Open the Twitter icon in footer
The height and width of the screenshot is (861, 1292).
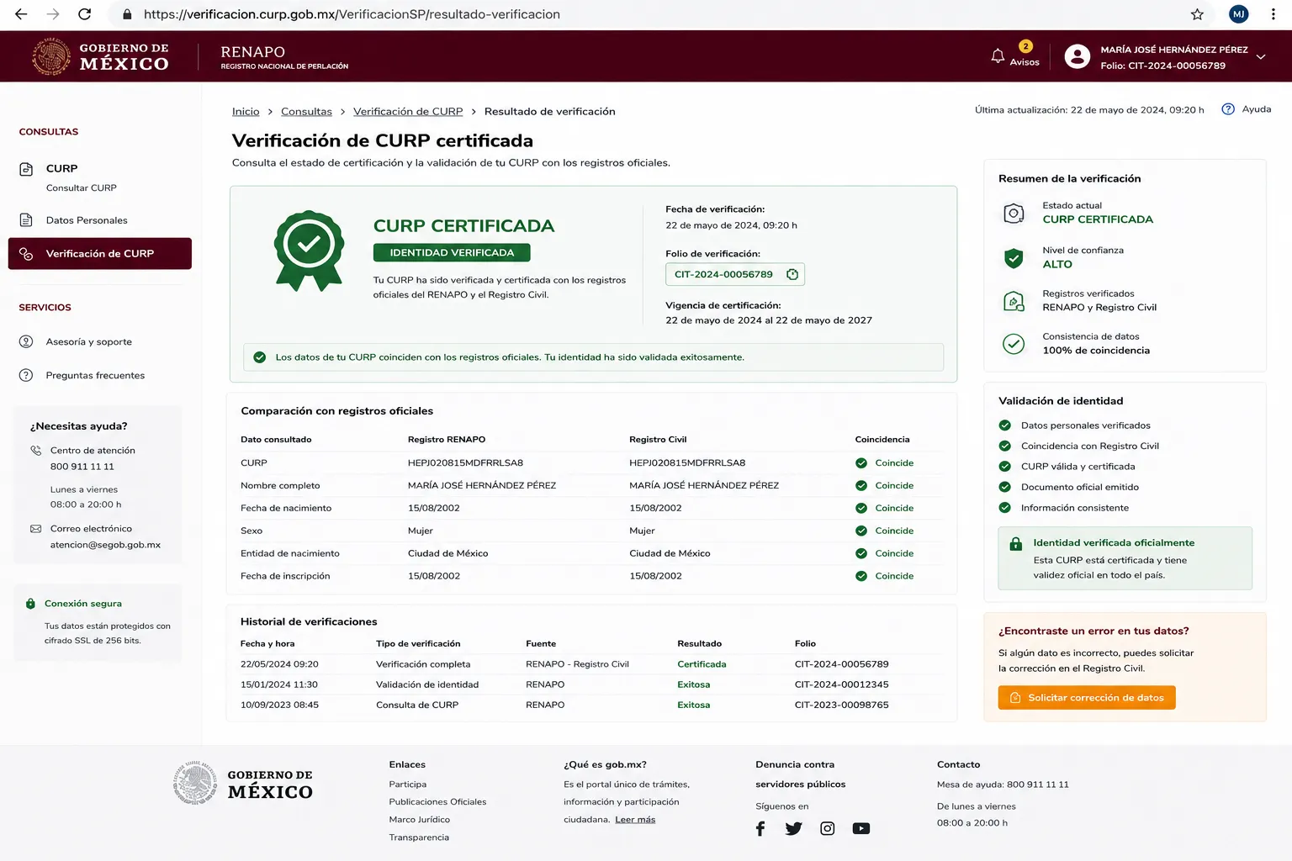click(793, 829)
